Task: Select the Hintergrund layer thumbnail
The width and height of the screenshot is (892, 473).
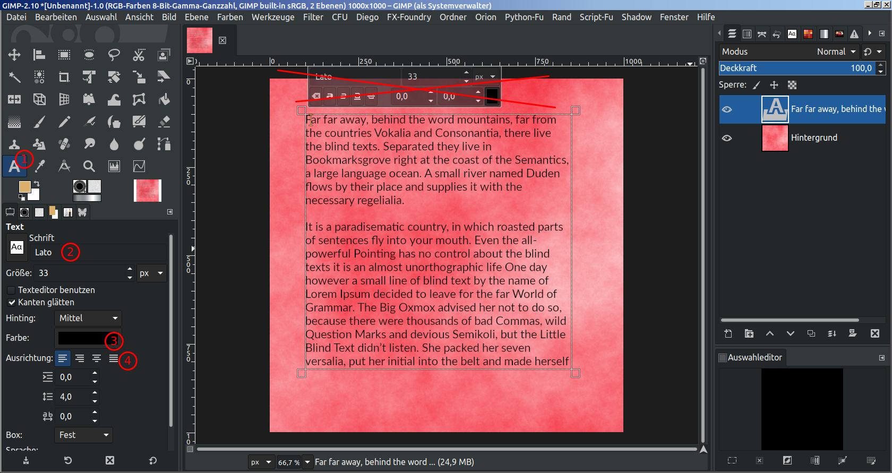Action: point(775,138)
